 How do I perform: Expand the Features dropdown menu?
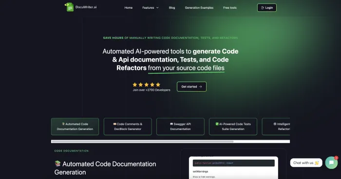(x=151, y=8)
